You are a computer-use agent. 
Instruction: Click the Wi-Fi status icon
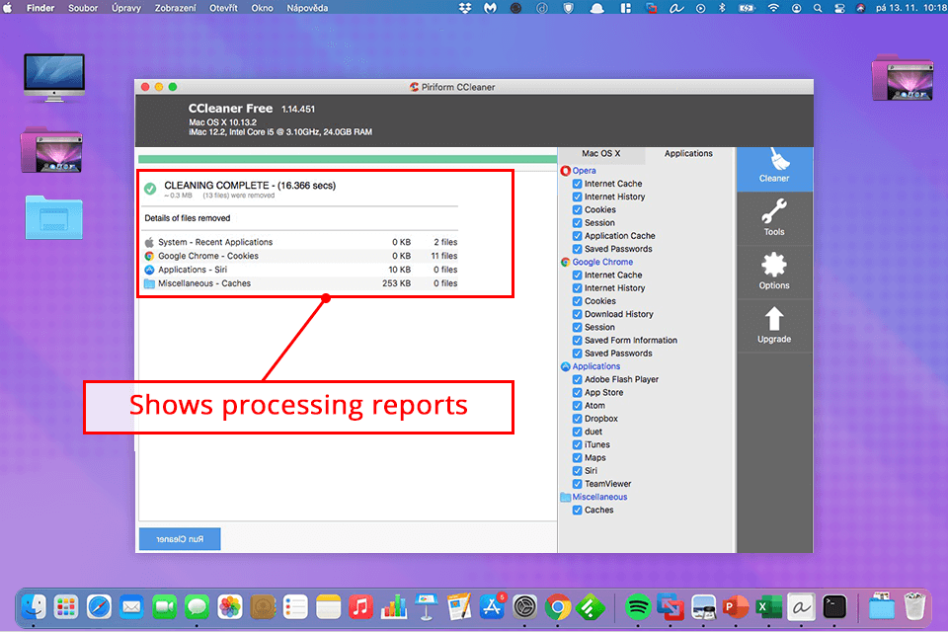(x=773, y=8)
